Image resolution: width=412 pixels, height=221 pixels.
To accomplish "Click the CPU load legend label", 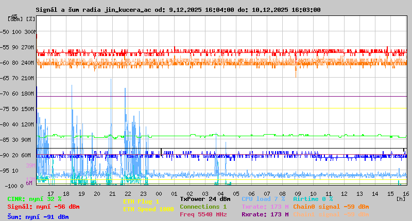I will pyautogui.click(x=263, y=199).
